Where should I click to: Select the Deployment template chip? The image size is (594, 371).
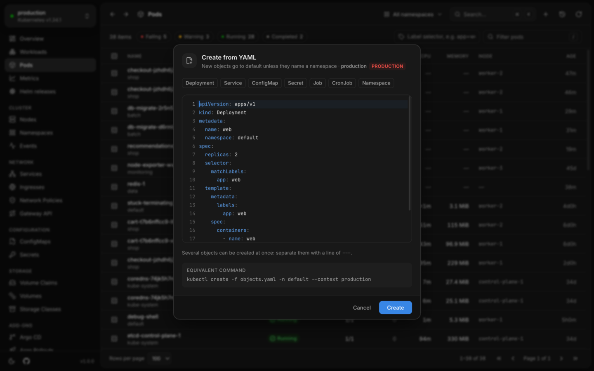pyautogui.click(x=200, y=83)
